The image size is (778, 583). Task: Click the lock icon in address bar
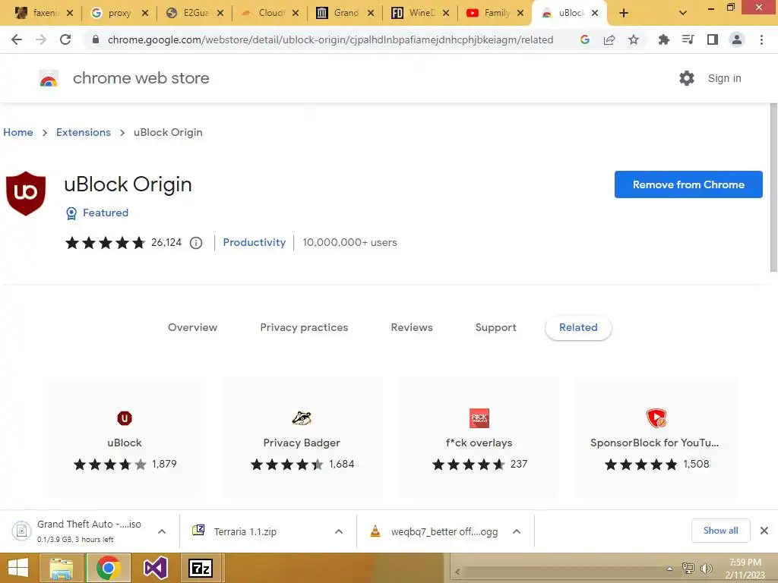tap(96, 39)
